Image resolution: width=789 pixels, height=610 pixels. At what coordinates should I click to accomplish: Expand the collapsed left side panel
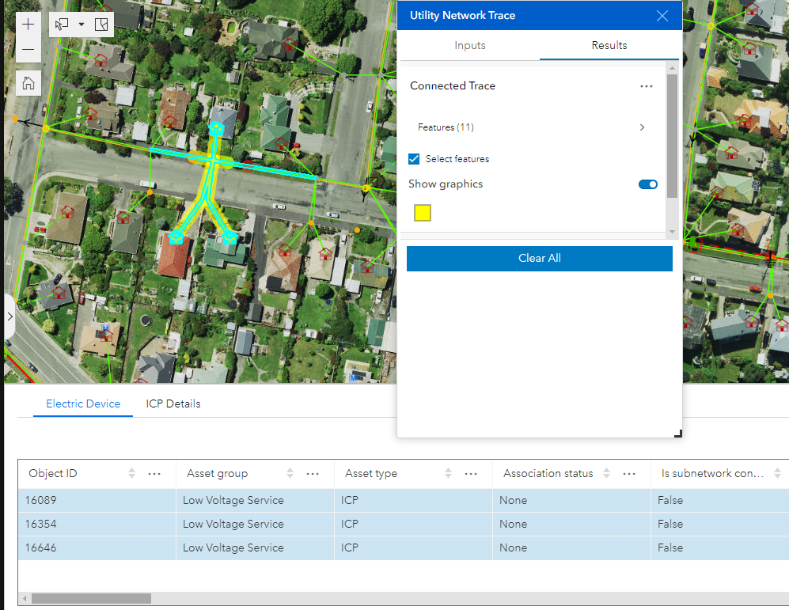coord(9,316)
